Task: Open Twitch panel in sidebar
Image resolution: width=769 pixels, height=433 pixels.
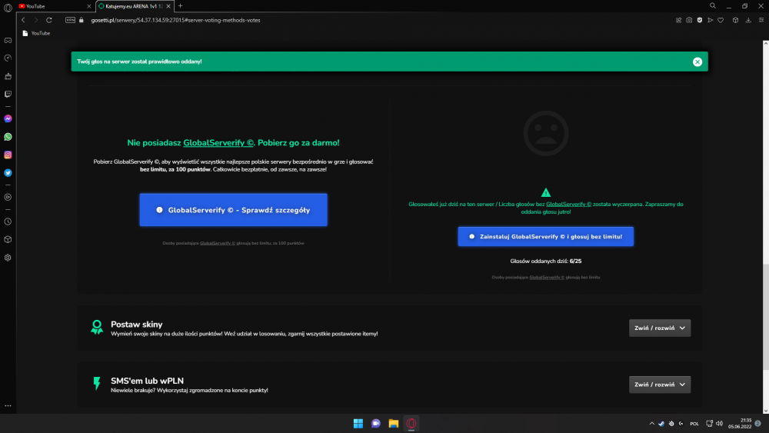Action: point(8,94)
